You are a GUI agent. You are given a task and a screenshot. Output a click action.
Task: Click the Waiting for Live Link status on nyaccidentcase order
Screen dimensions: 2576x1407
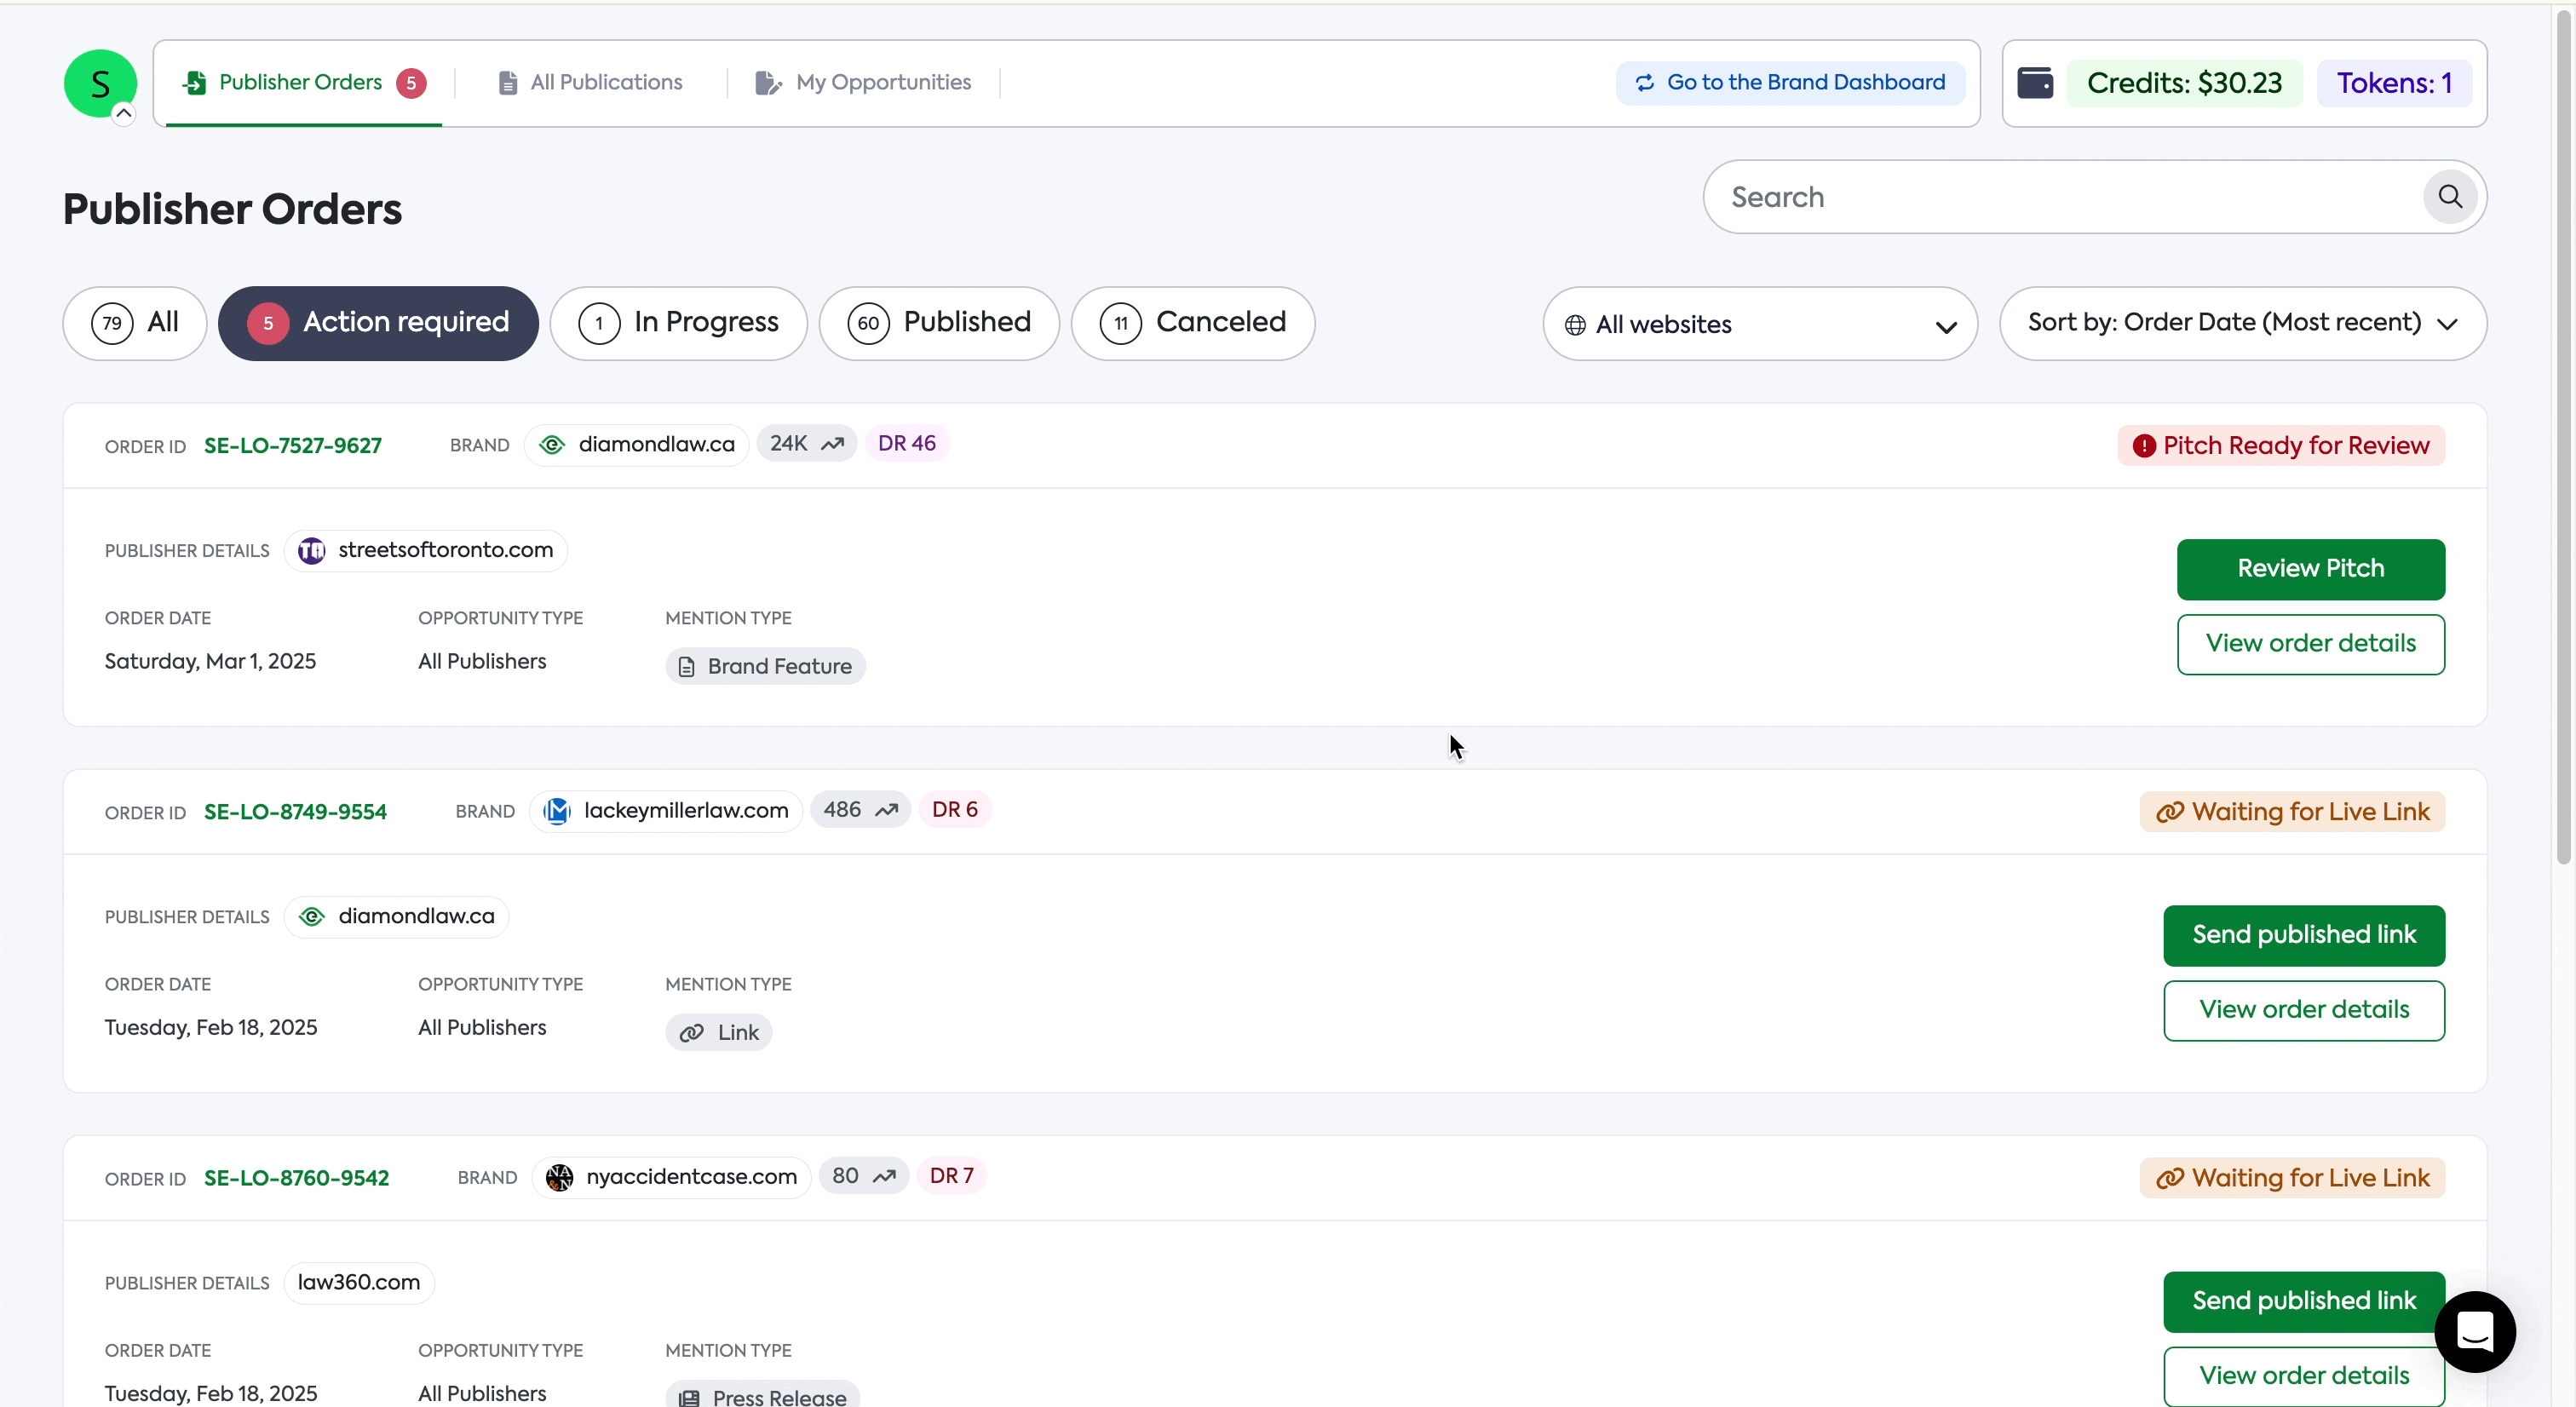[2292, 1177]
